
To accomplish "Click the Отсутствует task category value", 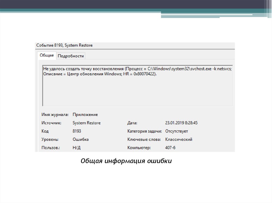I will pyautogui.click(x=176, y=131).
